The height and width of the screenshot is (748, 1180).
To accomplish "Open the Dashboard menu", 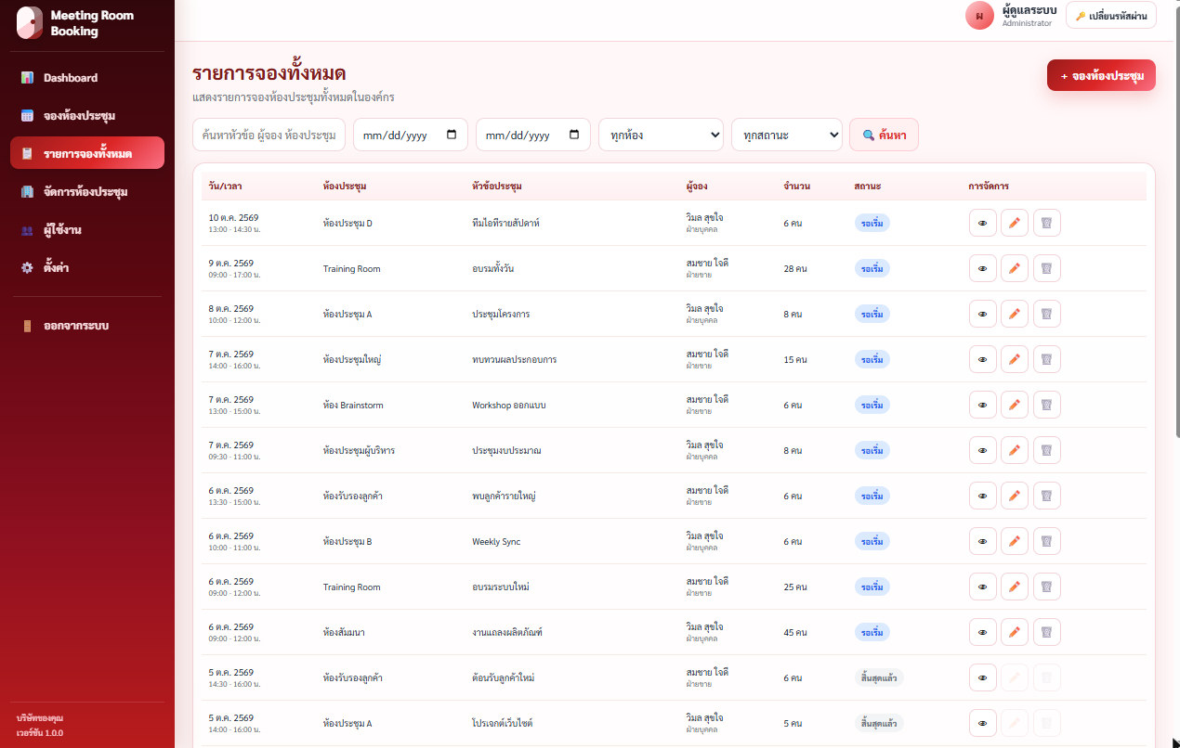I will [x=87, y=78].
